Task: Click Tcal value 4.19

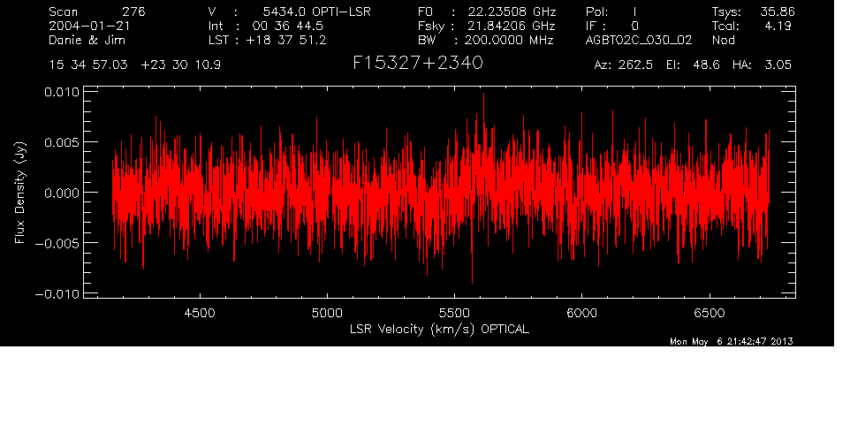Action: click(778, 26)
